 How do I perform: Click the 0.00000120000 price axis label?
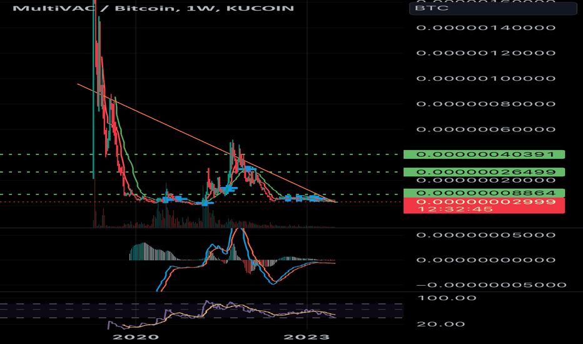click(x=486, y=53)
